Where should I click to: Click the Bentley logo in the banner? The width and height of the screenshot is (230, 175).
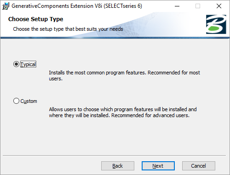point(216,24)
